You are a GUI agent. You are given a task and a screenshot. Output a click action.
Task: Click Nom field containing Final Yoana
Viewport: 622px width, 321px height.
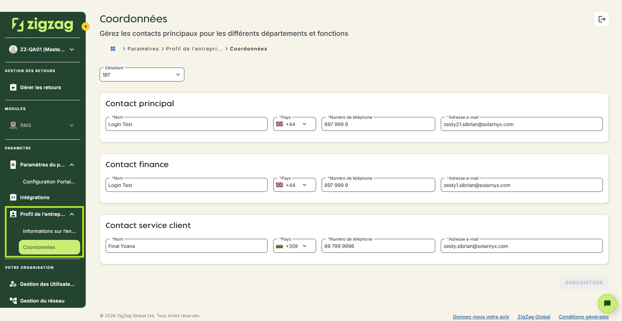pyautogui.click(x=186, y=246)
